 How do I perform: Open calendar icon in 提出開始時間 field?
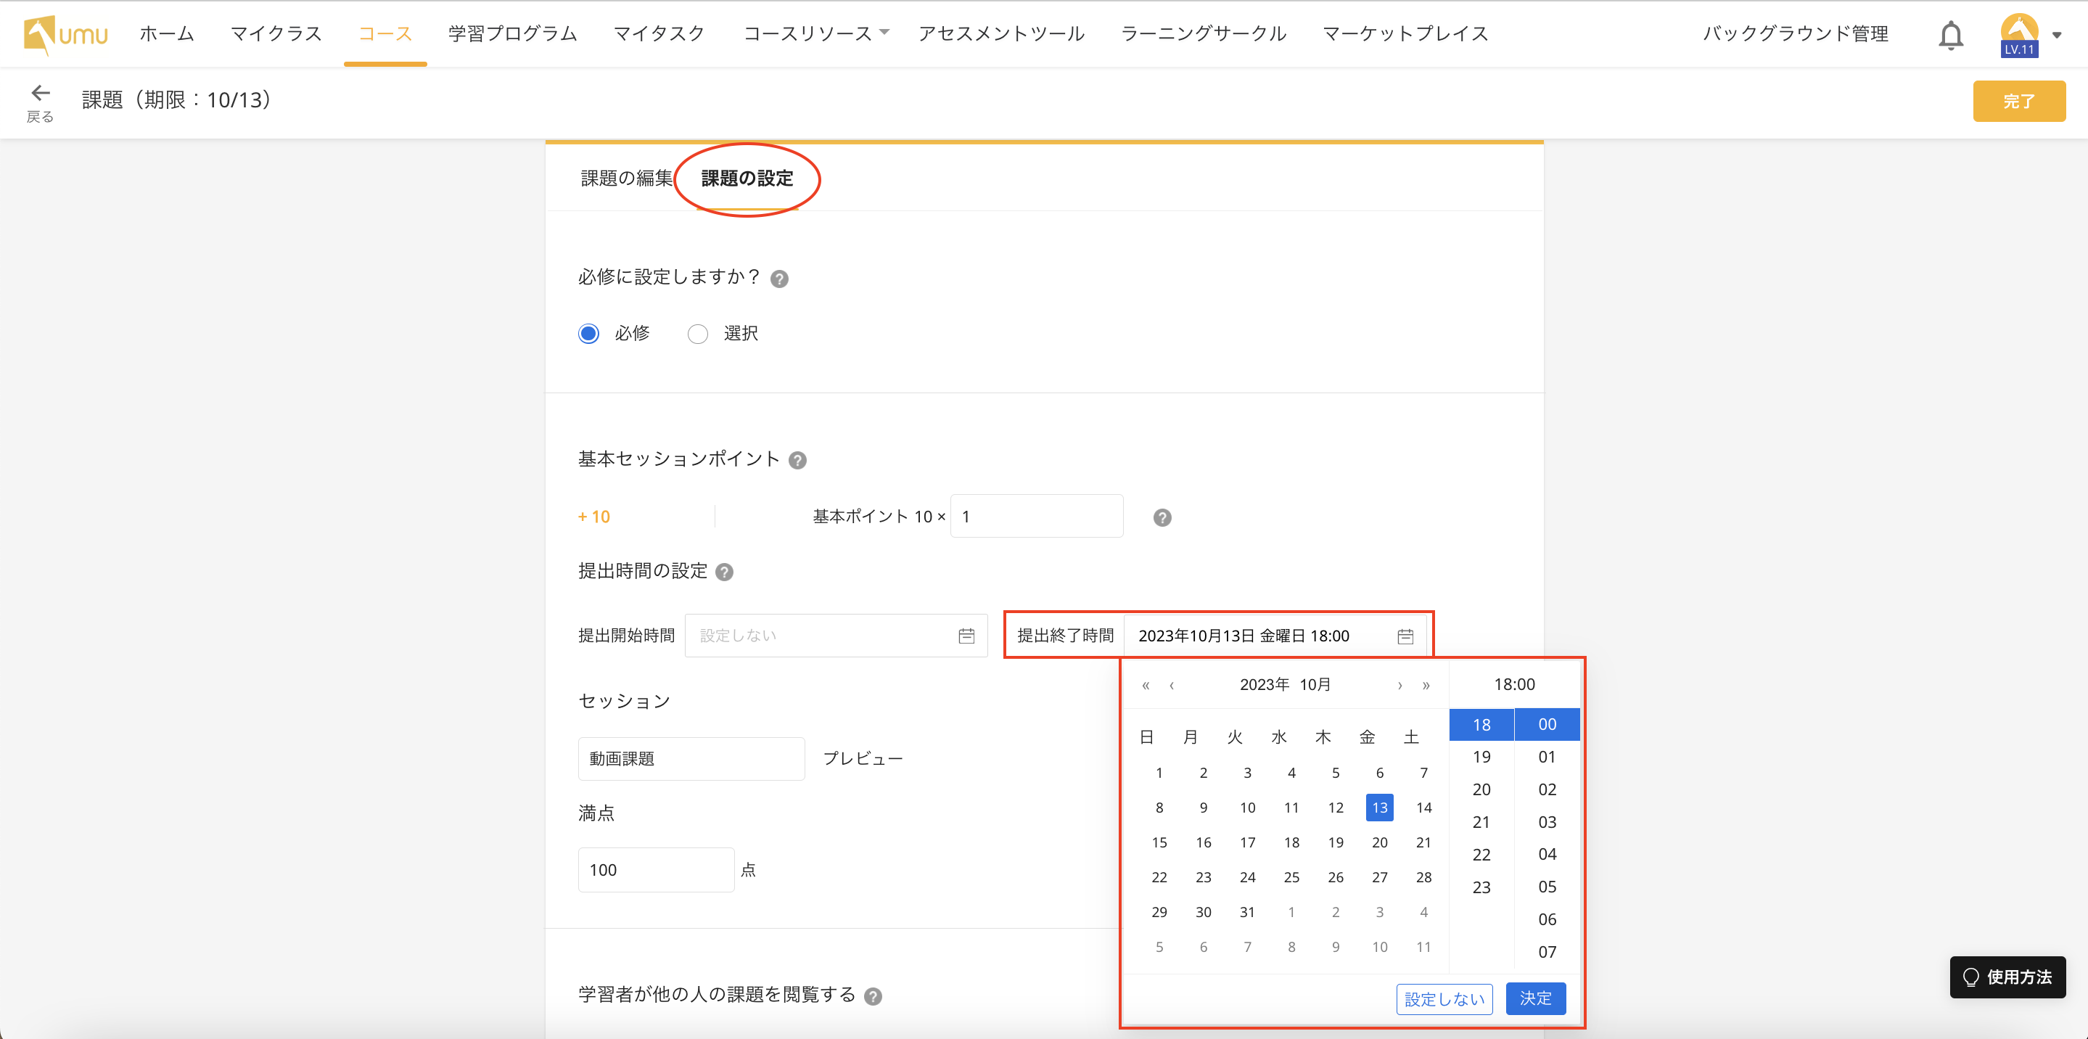tap(966, 636)
